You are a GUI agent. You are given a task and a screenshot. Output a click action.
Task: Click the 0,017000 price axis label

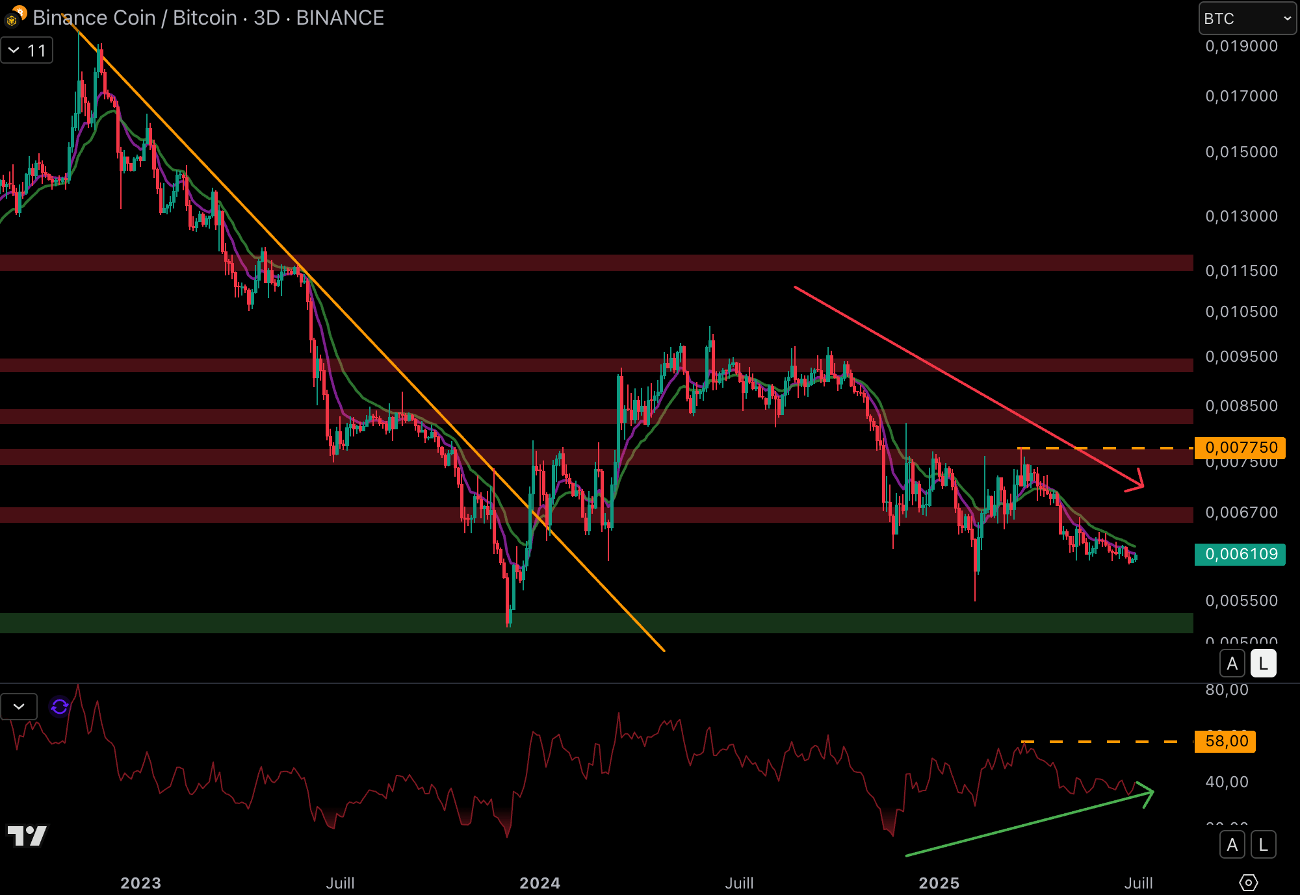click(x=1241, y=96)
